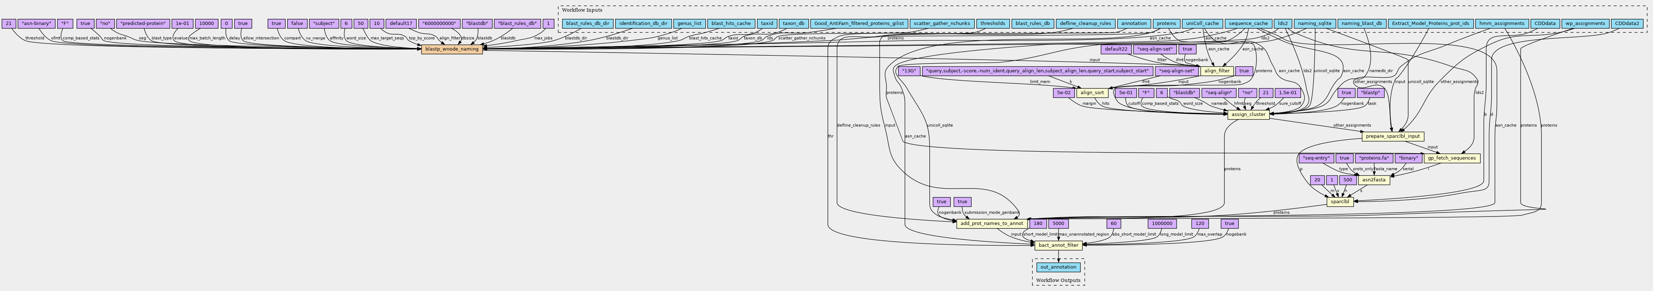
Task: Select the prepare_sparclbl_input node
Action: click(1392, 137)
